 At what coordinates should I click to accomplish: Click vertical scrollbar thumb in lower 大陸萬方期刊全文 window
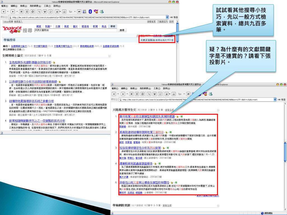point(285,151)
